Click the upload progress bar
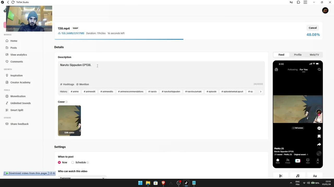 coord(188,39)
